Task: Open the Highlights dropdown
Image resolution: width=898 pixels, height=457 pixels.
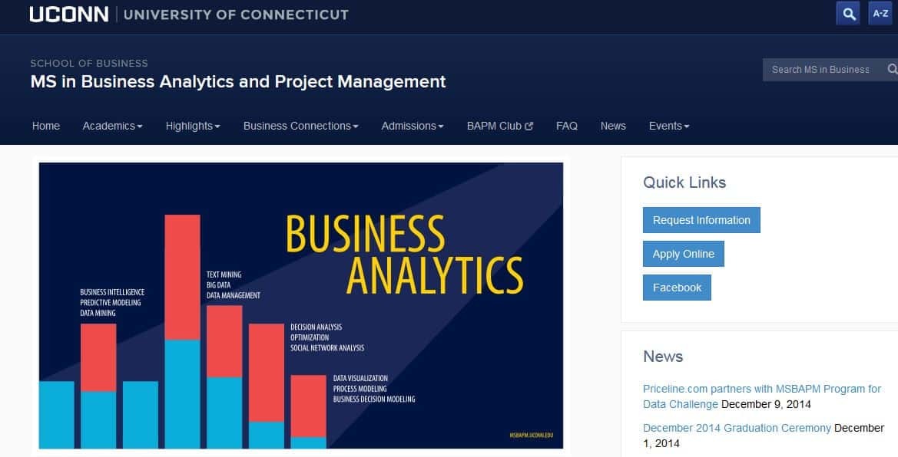Action: tap(192, 126)
